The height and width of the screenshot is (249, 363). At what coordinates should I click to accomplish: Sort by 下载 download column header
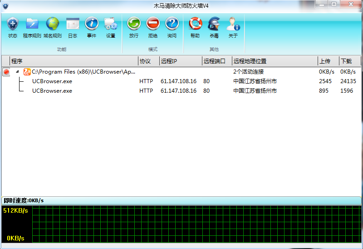coord(350,61)
